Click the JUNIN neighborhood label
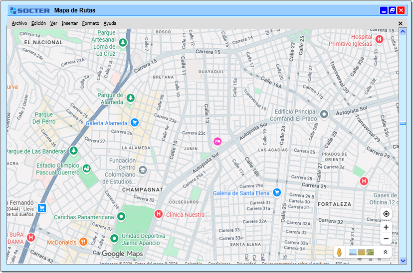Screen dimensions: 413x273 (191, 149)
